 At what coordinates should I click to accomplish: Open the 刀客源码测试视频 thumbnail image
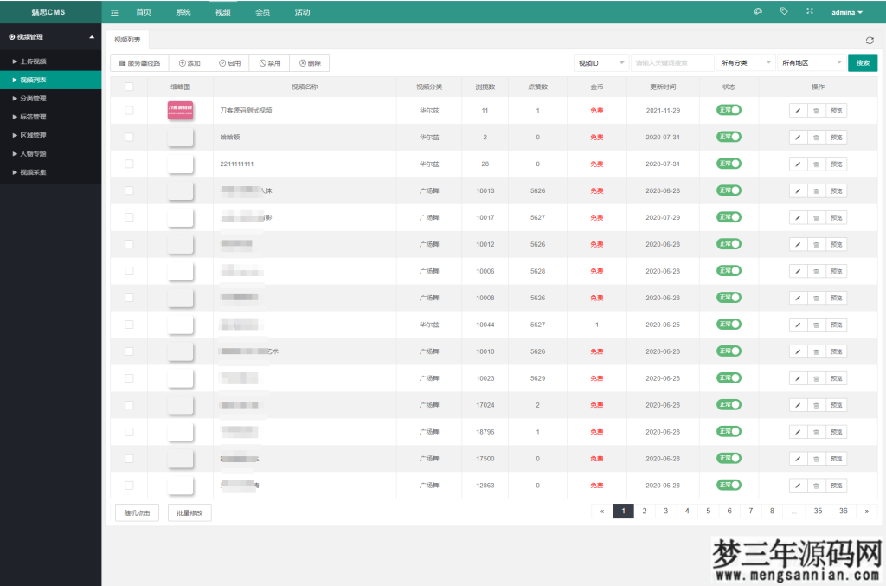(180, 110)
